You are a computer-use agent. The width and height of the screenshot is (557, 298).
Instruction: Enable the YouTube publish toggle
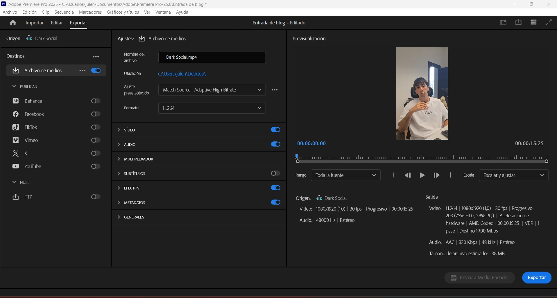pyautogui.click(x=96, y=166)
